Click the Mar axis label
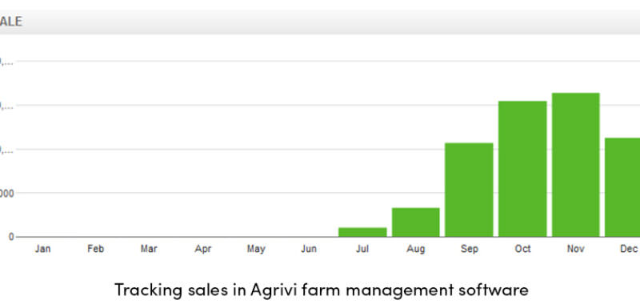Image resolution: width=640 pixels, height=304 pixels. coord(149,249)
